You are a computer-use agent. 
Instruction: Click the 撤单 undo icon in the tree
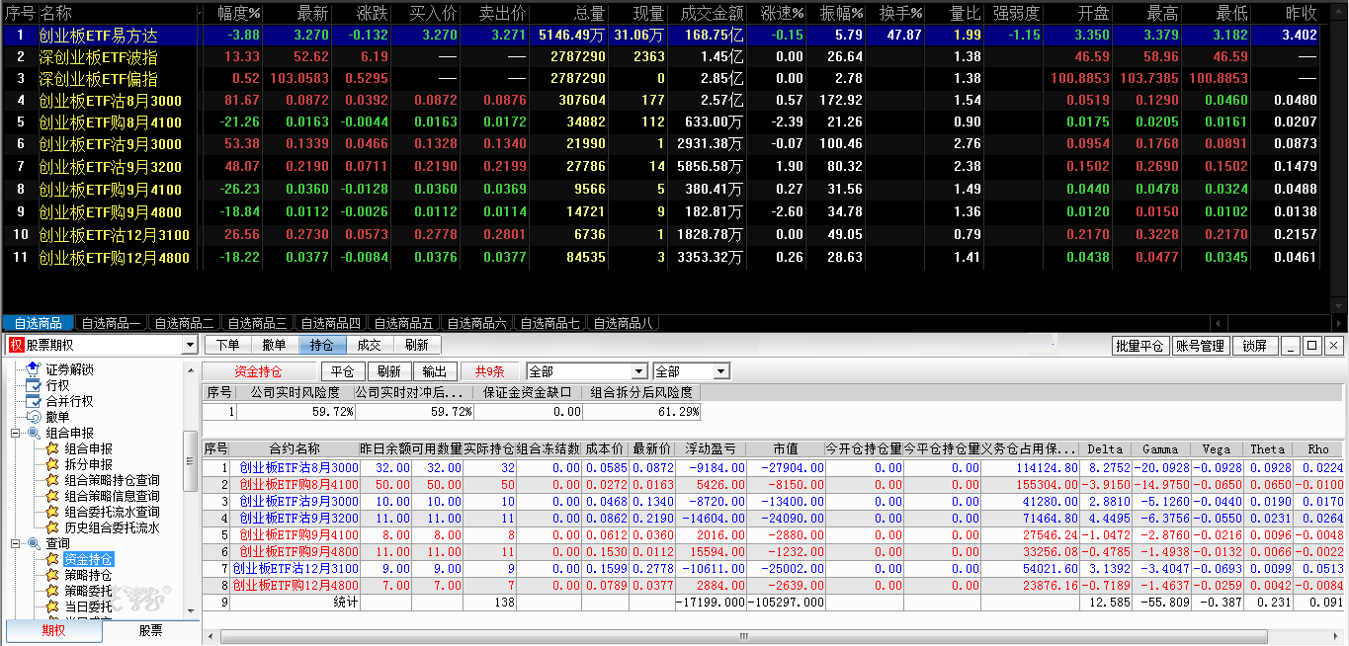(x=34, y=417)
